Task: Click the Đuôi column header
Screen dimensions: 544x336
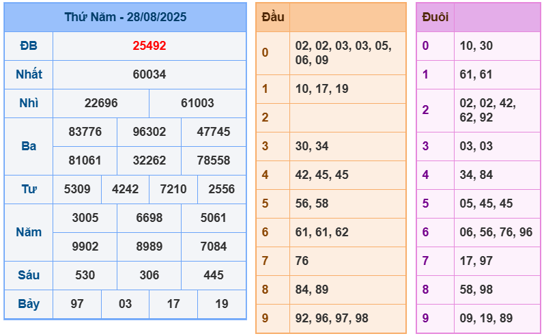Action: [x=435, y=17]
